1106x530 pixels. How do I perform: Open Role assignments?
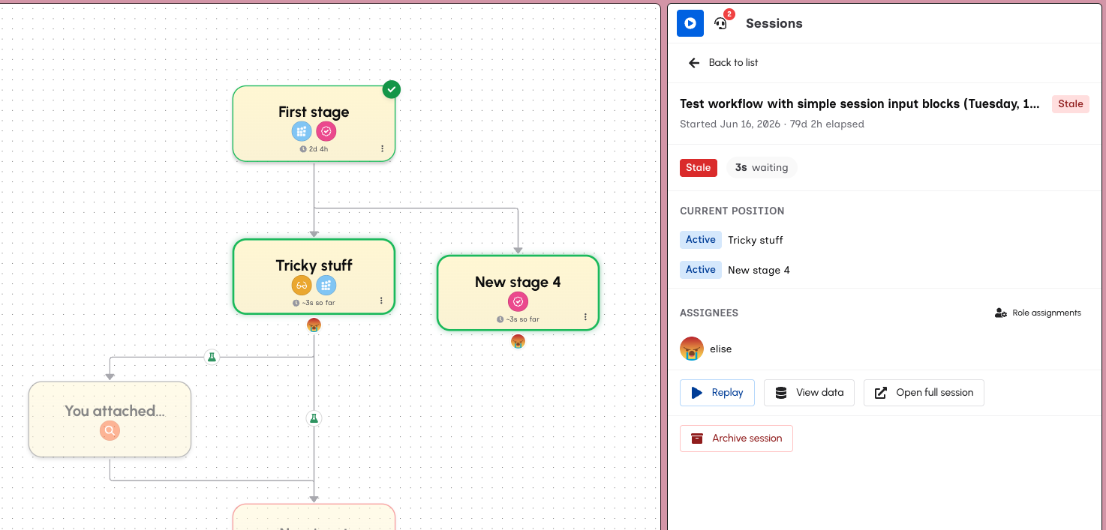(1038, 313)
